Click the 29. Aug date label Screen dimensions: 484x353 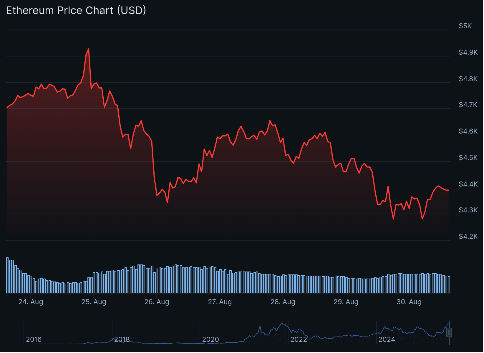[x=346, y=302]
